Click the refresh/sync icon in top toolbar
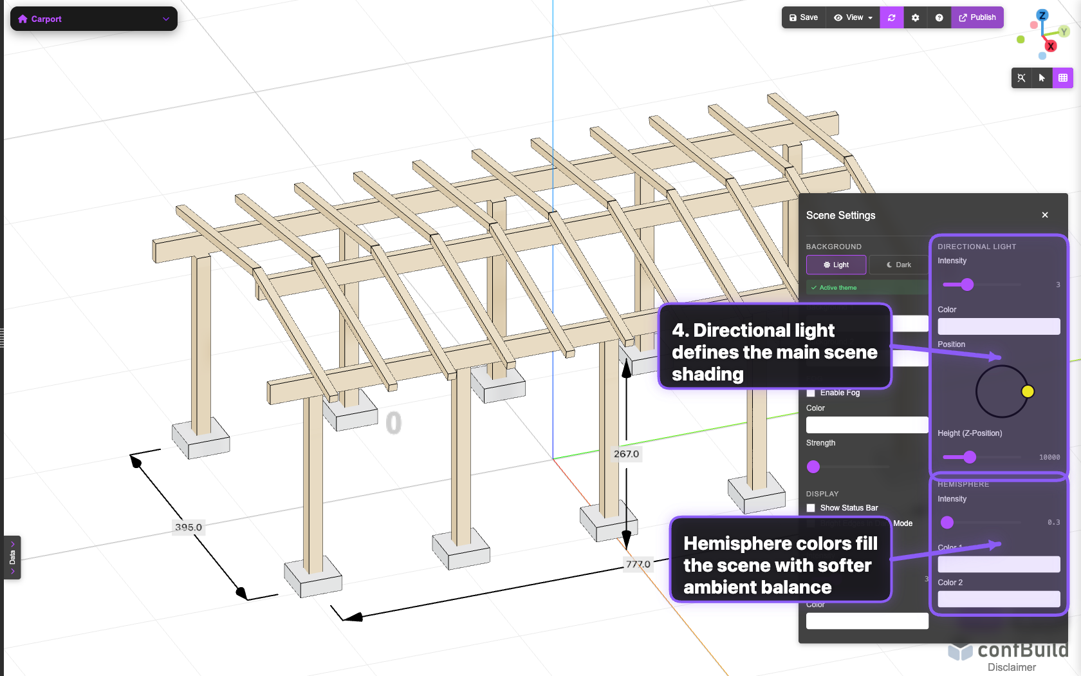The image size is (1081, 676). [x=891, y=18]
